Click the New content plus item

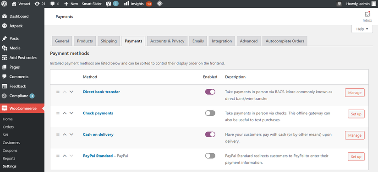coord(71,4)
